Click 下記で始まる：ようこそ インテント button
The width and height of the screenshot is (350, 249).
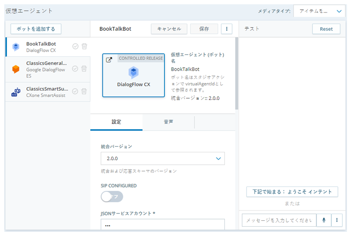(292, 192)
